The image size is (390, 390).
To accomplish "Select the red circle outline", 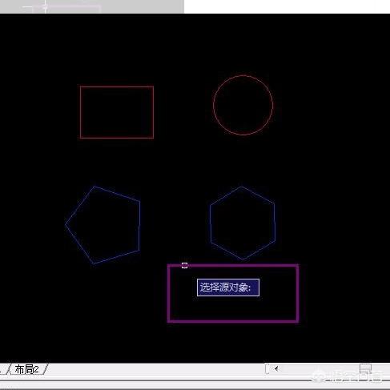I will pyautogui.click(x=243, y=76).
